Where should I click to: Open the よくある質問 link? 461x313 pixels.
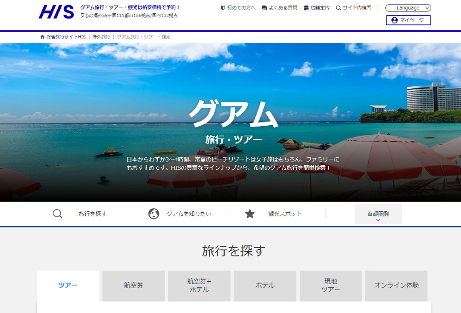point(280,8)
